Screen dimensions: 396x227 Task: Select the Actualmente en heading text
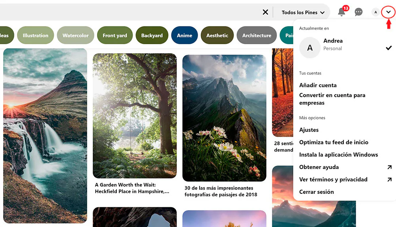[314, 28]
